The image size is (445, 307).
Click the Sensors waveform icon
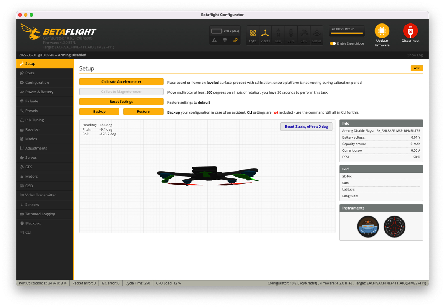pyautogui.click(x=22, y=205)
